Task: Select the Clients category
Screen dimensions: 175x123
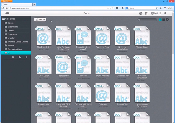Action: 10,23
